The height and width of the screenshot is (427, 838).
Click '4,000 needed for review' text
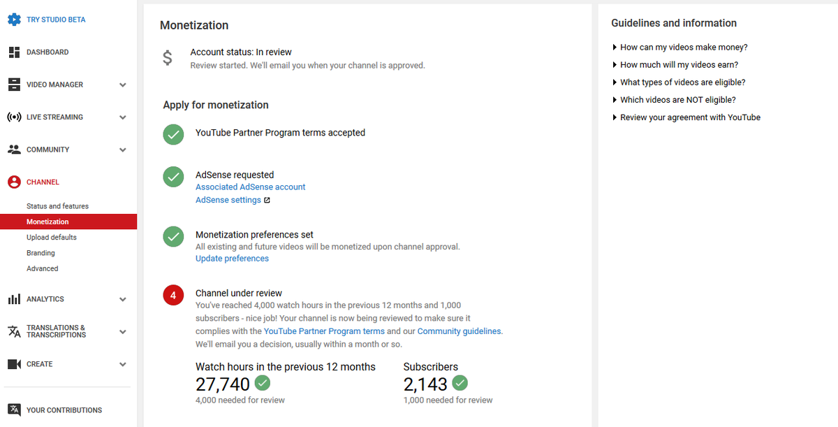[240, 400]
